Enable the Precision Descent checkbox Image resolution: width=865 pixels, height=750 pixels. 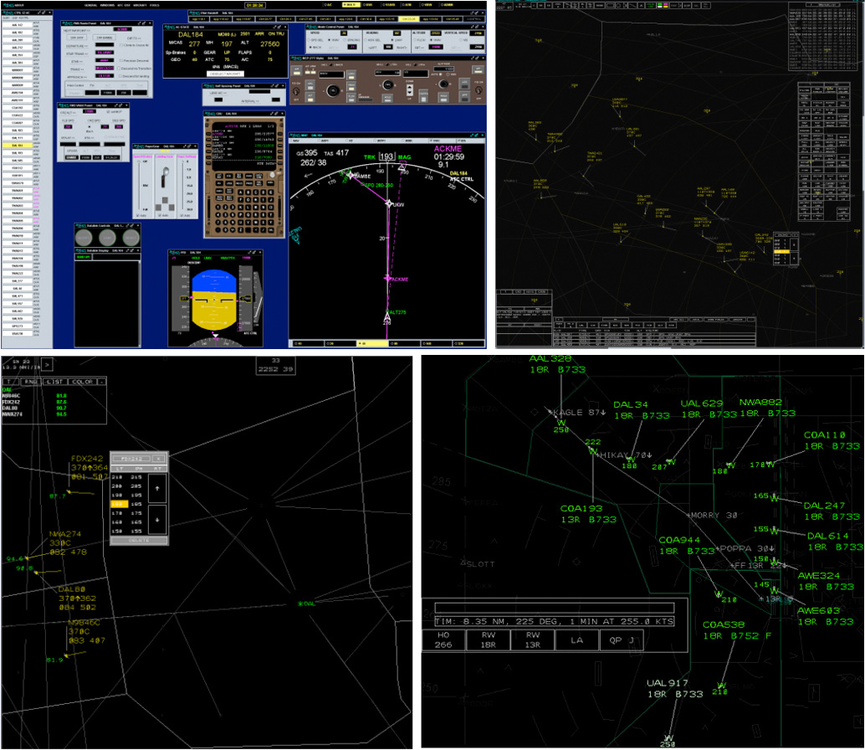click(x=120, y=61)
